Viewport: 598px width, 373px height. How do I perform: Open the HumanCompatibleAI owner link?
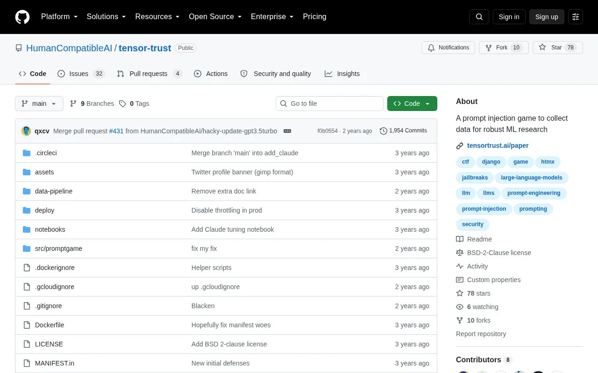tap(69, 48)
